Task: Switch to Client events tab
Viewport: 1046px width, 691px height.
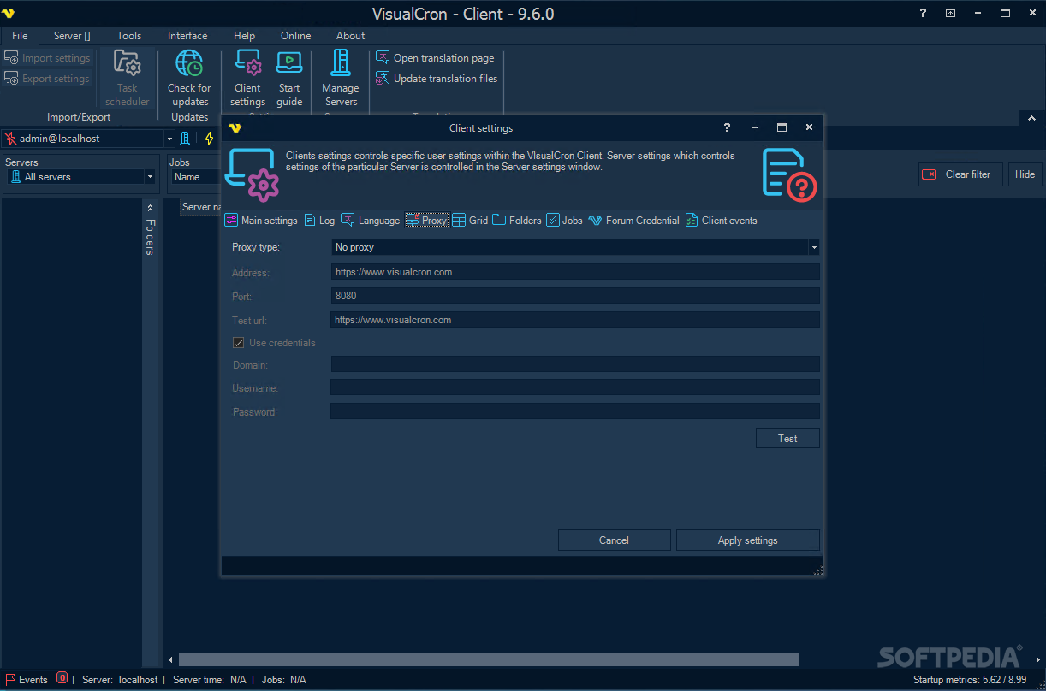Action: (721, 221)
